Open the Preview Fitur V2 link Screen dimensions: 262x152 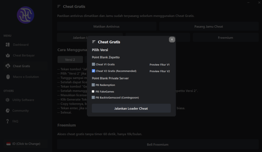point(159,71)
